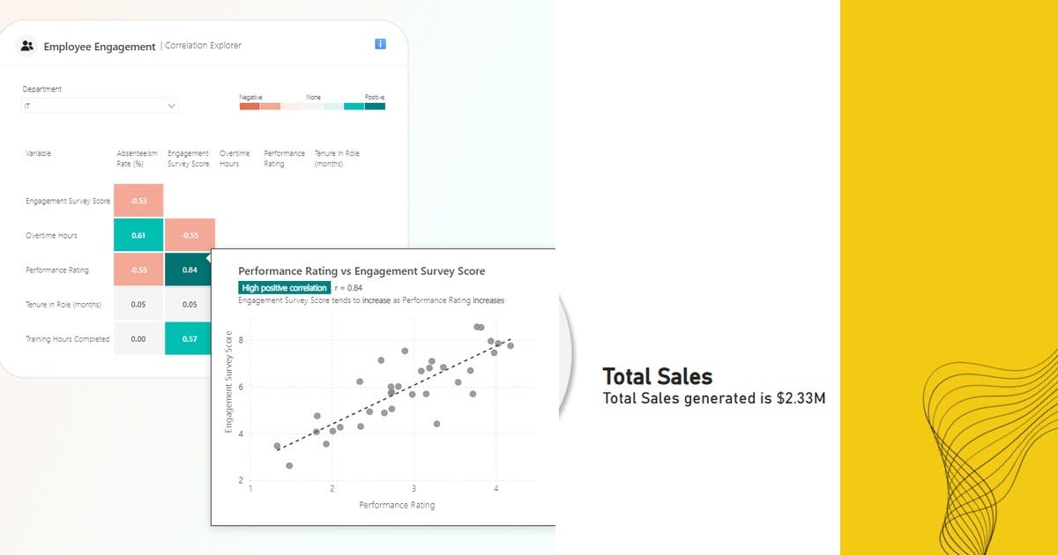Open the Department dropdown
Screen dimensions: 1058x555
tap(100, 105)
